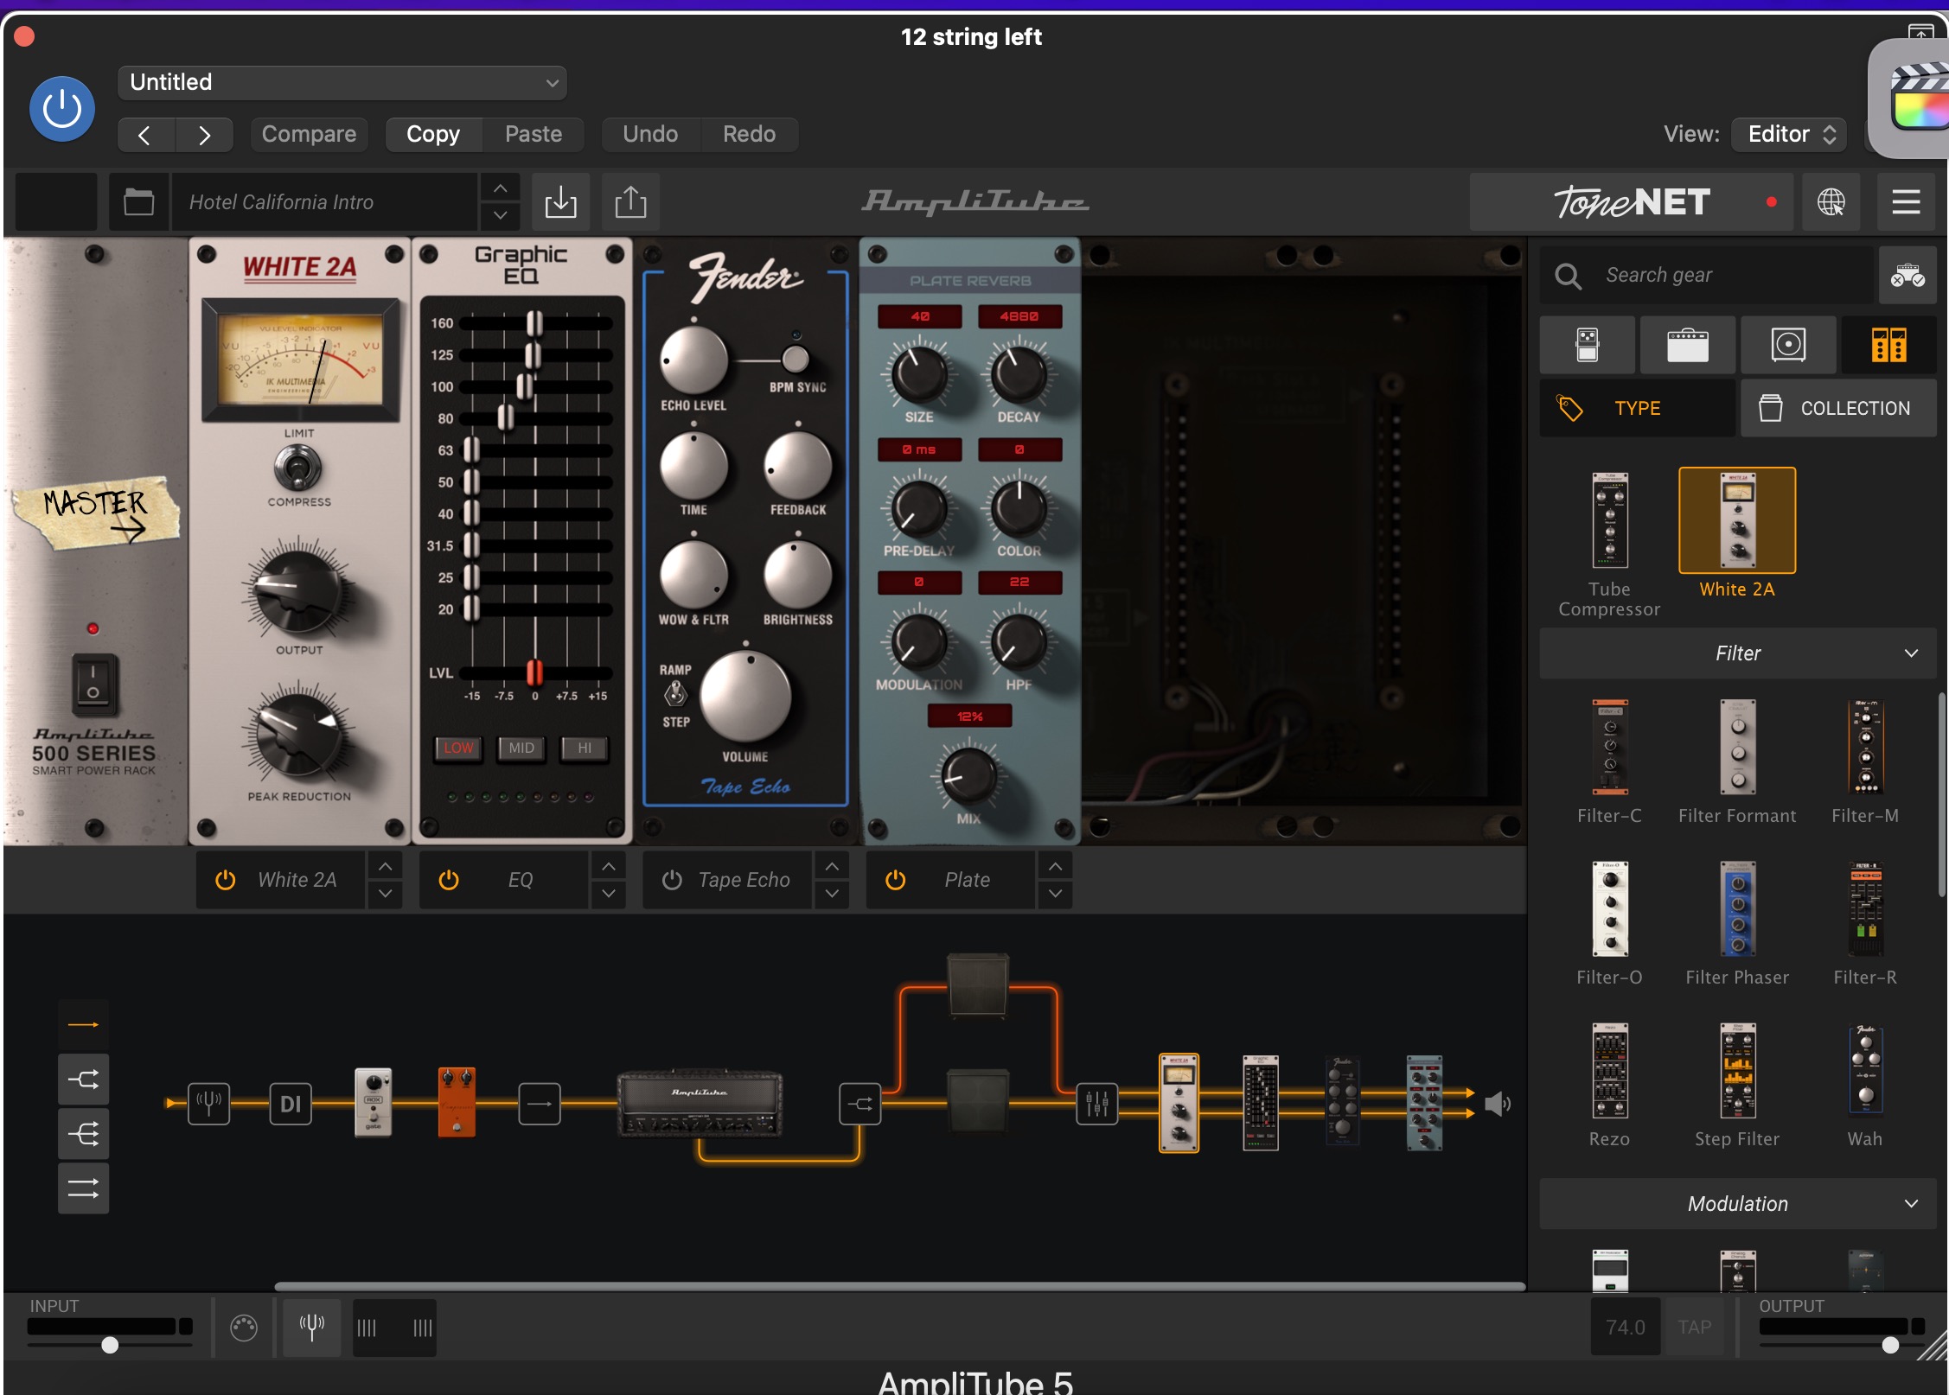Go to previous preset arrow
This screenshot has height=1395, width=1949.
coord(145,135)
